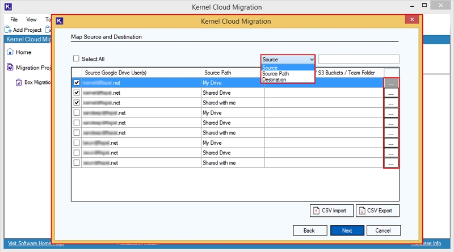The image size is (454, 252).
Task: Click third row Shared with me cell
Action: pos(233,103)
